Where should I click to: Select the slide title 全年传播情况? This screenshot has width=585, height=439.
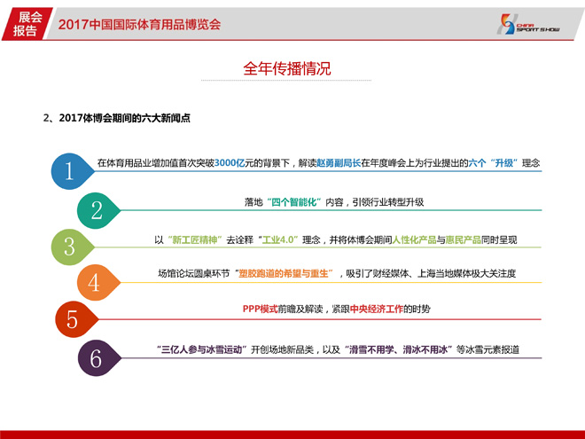[287, 68]
